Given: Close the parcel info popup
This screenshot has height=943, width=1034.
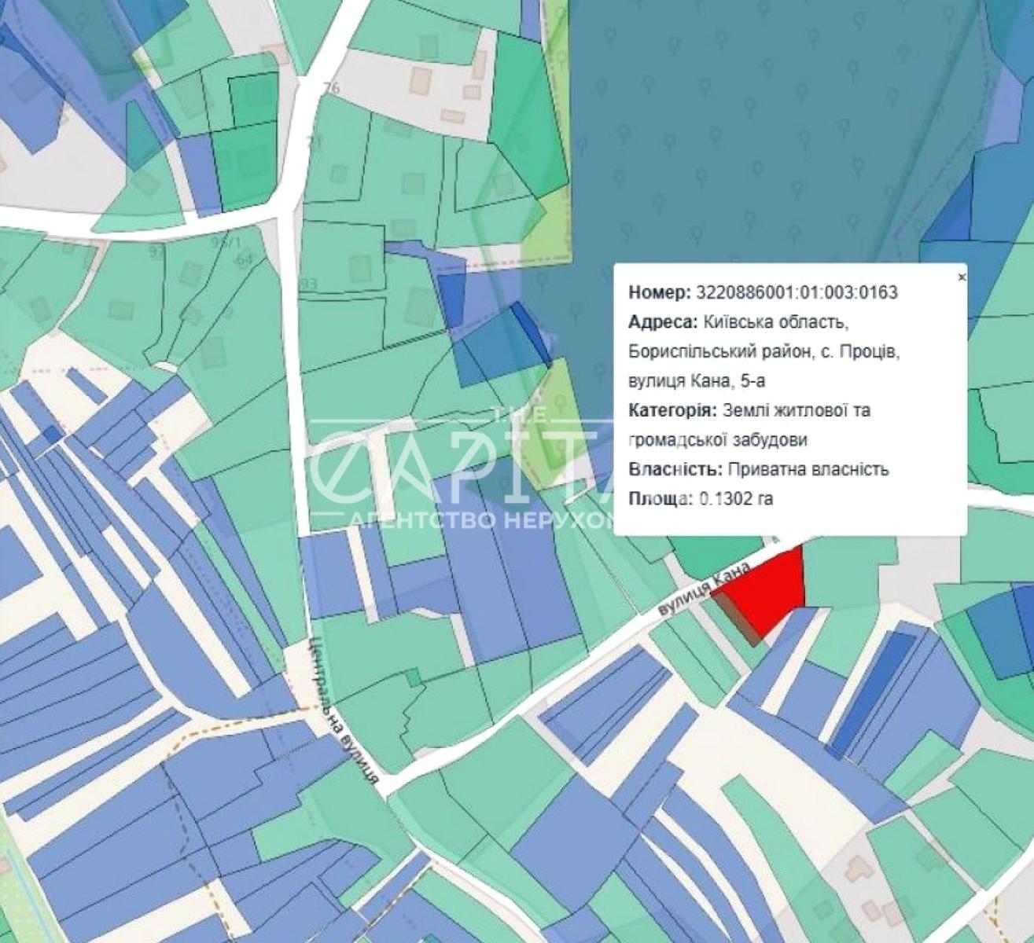Looking at the screenshot, I should click(x=961, y=277).
